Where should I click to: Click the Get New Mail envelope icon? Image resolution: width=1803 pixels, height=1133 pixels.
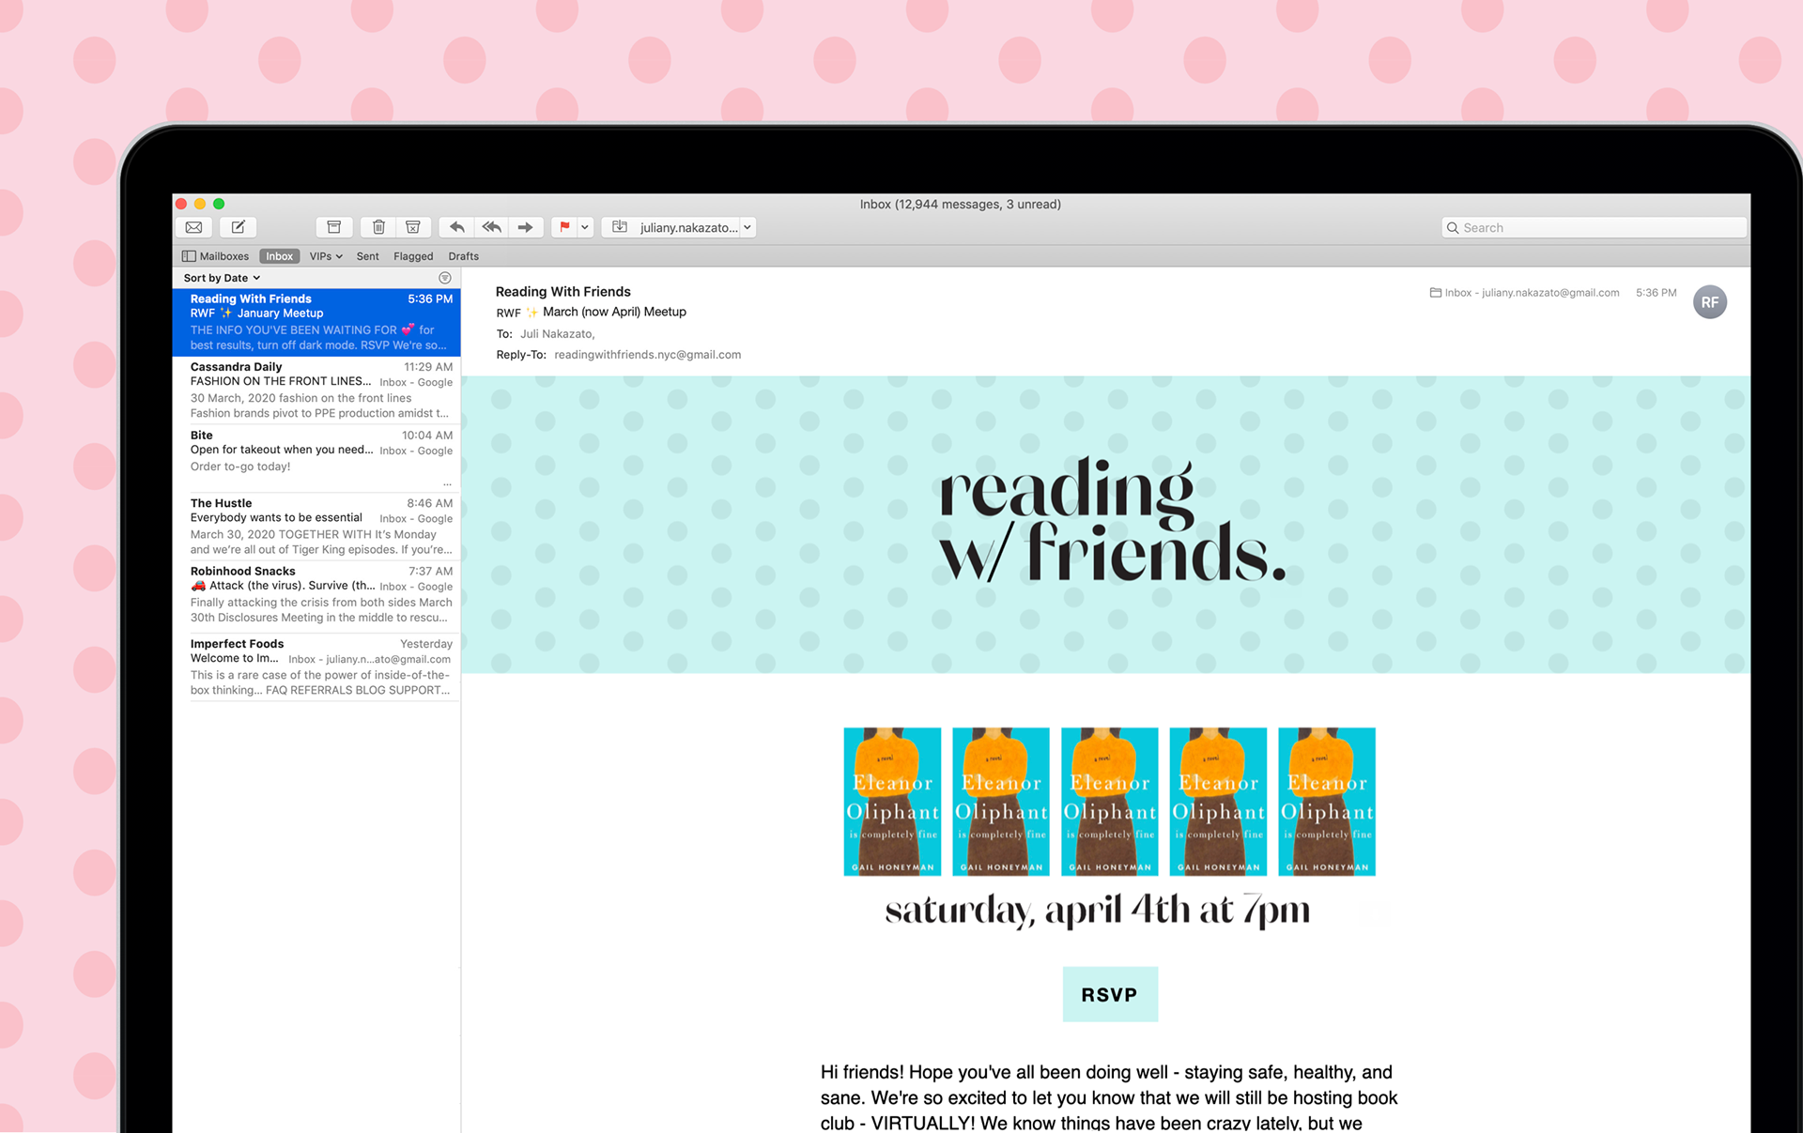point(193,227)
